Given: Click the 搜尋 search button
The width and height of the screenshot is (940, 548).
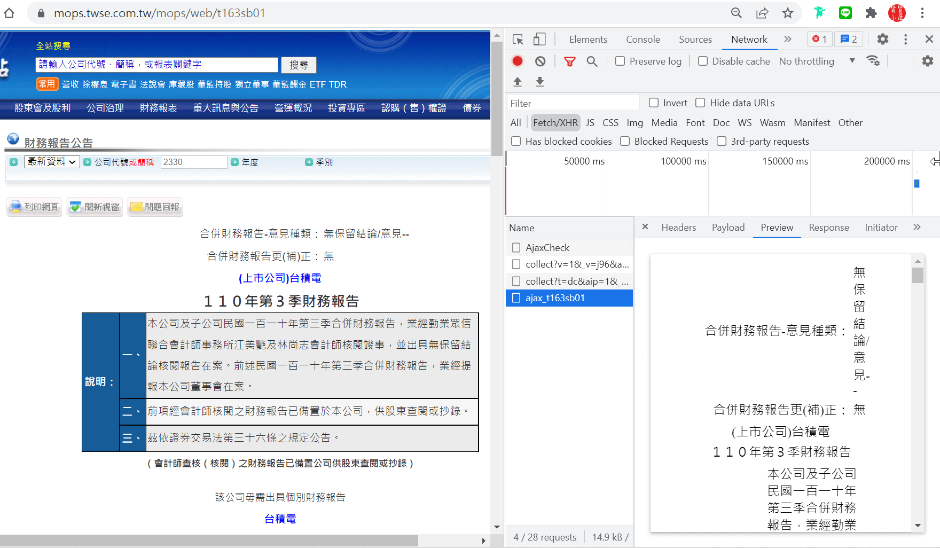Looking at the screenshot, I should (x=299, y=65).
